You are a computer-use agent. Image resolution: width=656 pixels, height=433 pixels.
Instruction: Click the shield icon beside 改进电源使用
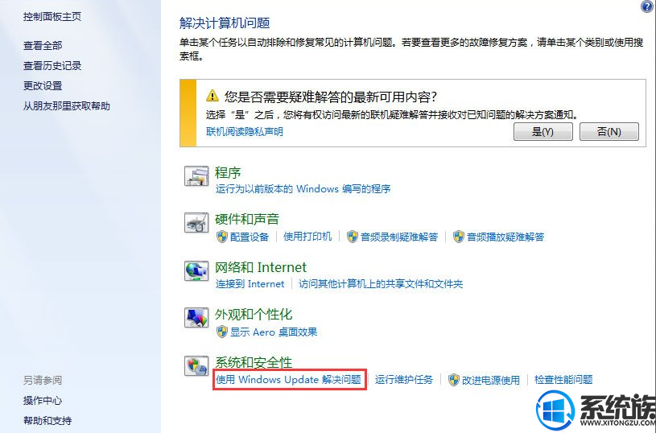click(x=454, y=380)
